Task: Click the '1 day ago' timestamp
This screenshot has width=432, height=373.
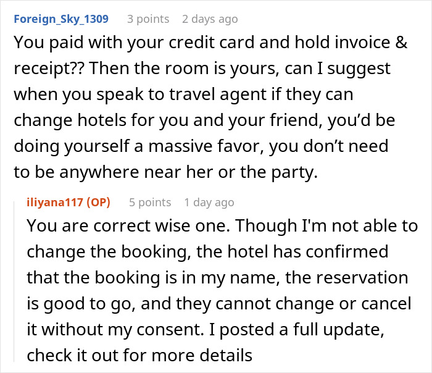Action: [x=209, y=202]
